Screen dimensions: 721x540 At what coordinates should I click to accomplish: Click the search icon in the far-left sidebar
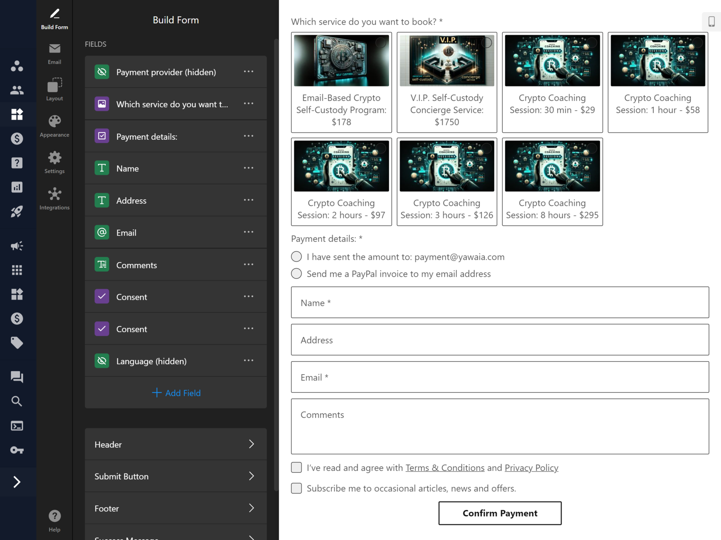coord(17,401)
